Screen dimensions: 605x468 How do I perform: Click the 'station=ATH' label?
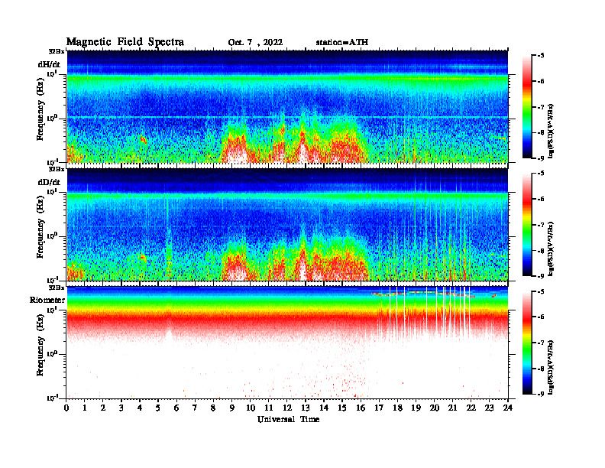342,42
